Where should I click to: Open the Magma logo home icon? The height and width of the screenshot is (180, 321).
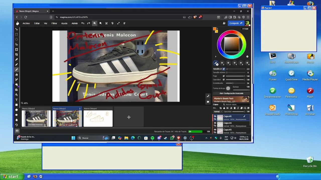click(x=17, y=23)
